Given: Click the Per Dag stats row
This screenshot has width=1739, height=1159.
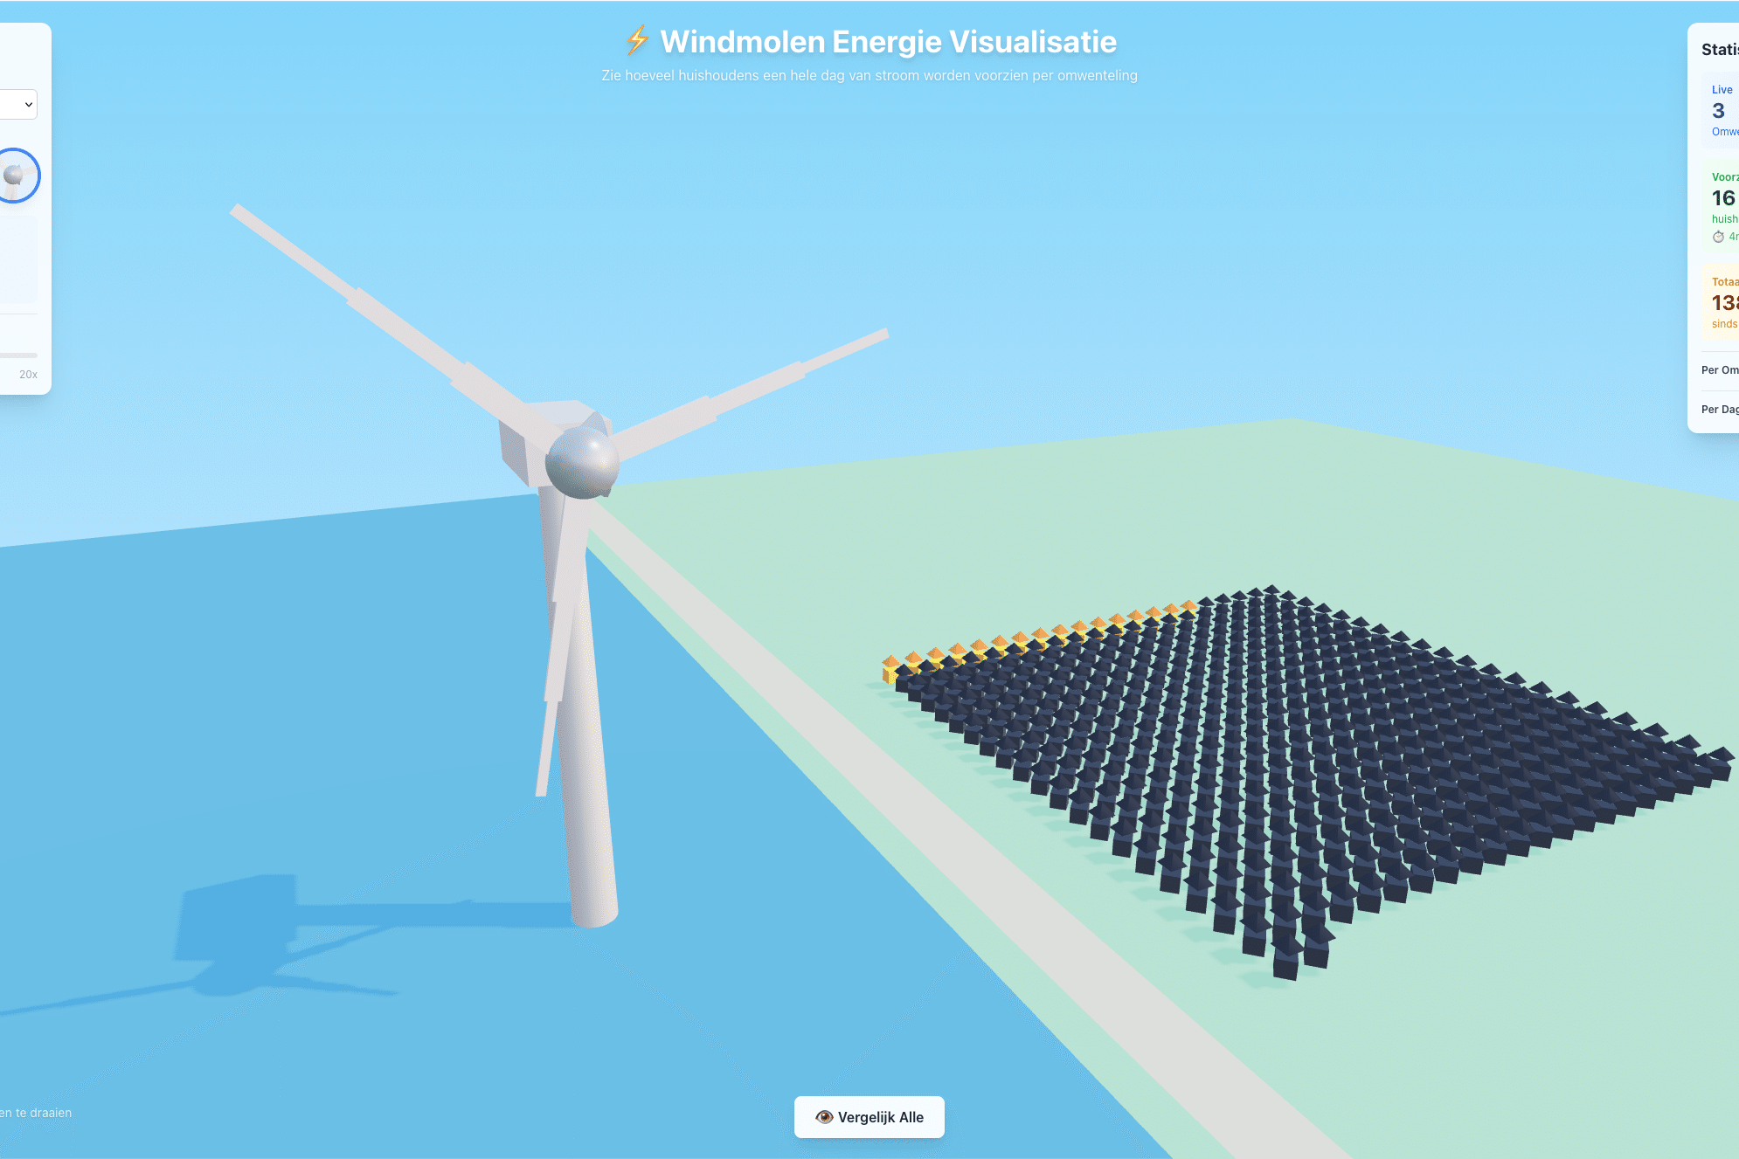Looking at the screenshot, I should [x=1719, y=410].
